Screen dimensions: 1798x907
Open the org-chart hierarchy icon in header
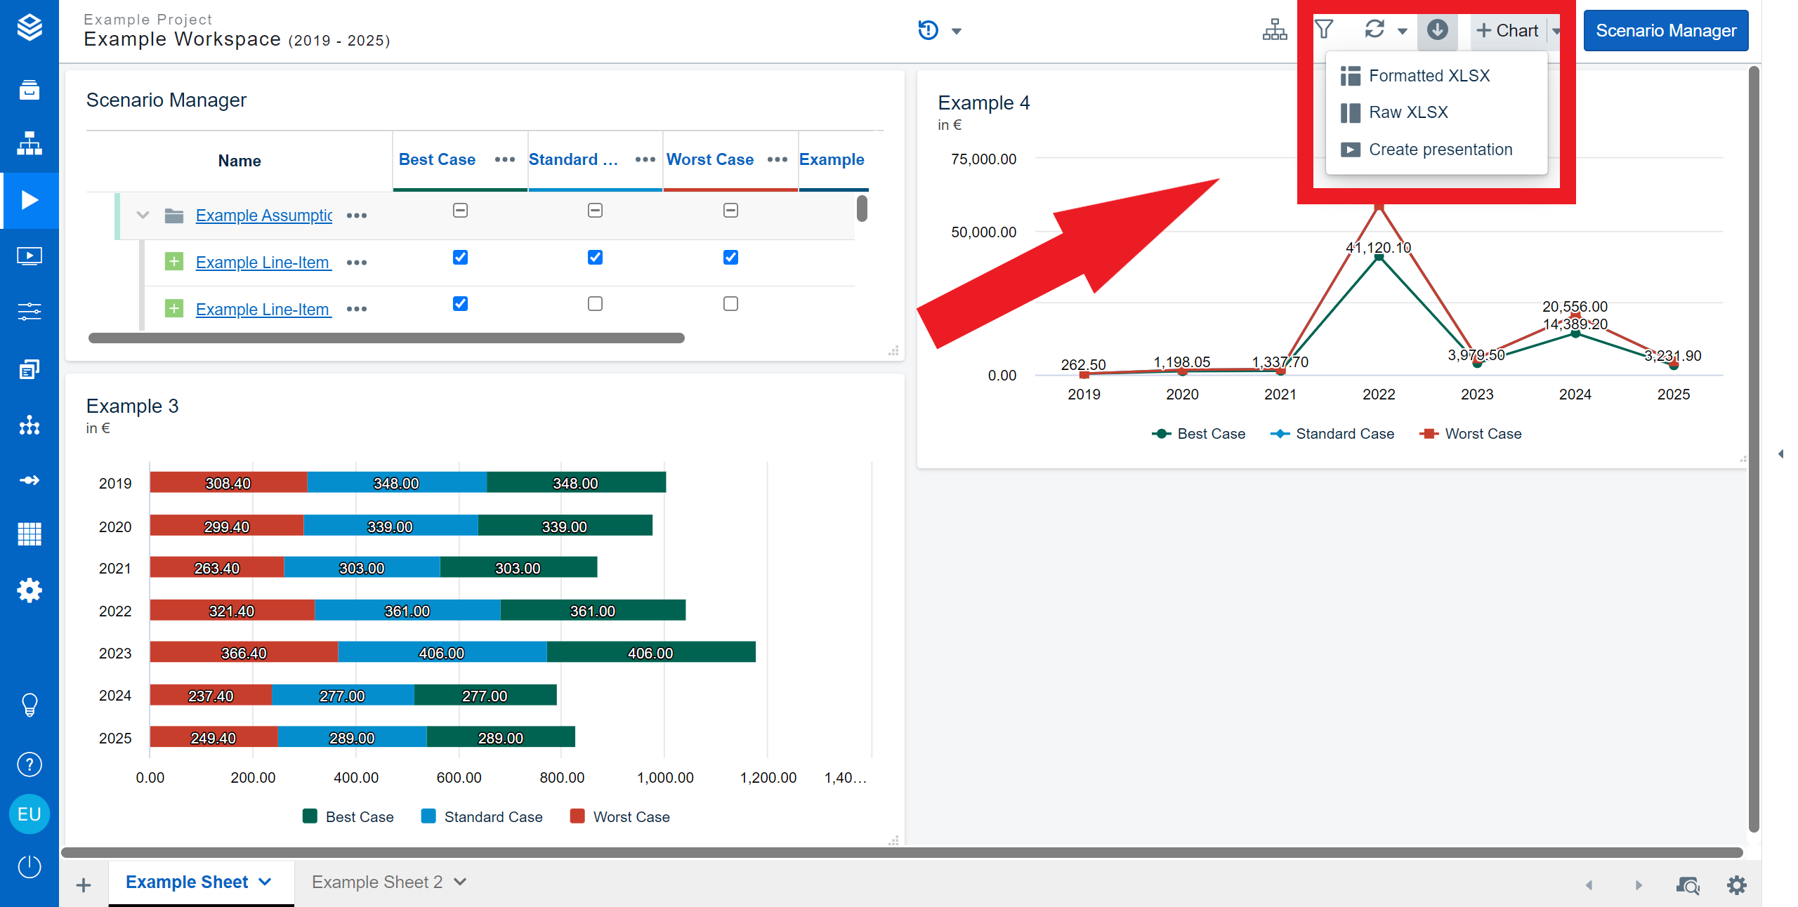click(1274, 30)
